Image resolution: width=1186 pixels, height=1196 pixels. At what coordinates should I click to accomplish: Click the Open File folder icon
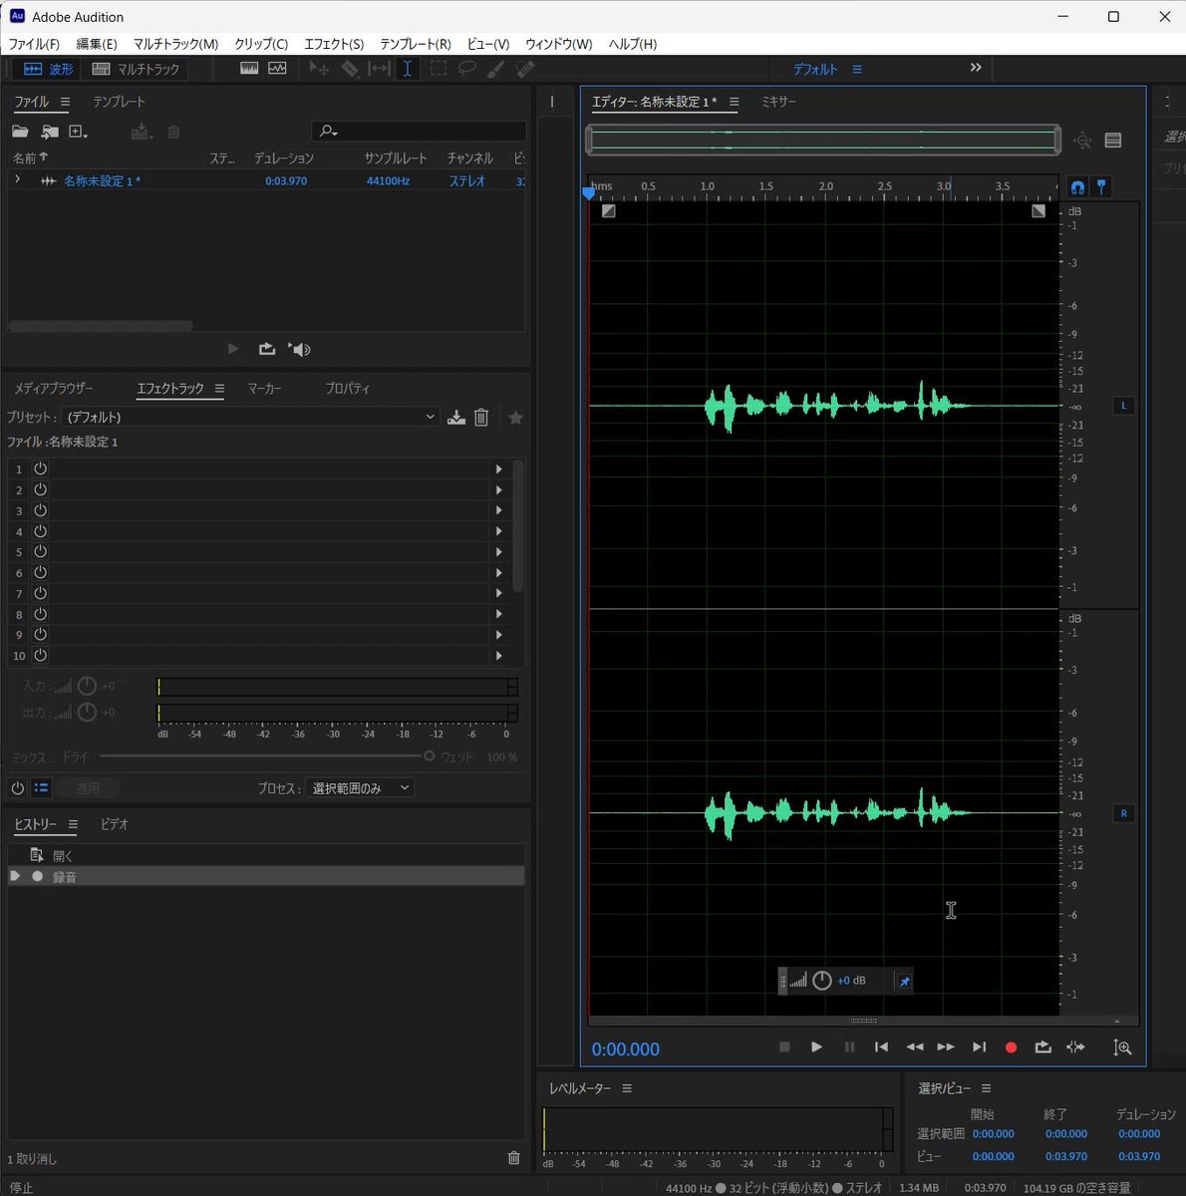coord(20,132)
